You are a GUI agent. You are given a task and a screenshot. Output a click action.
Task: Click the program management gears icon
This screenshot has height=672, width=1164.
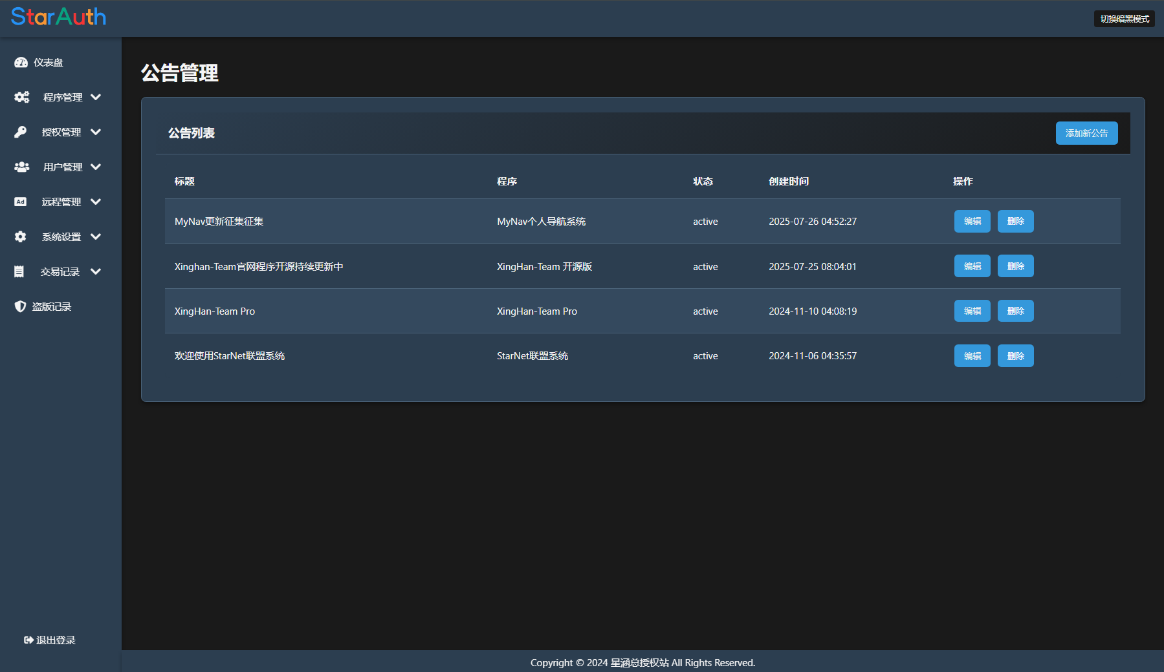coord(21,98)
